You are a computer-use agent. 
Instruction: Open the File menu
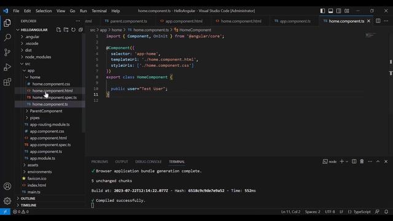pos(16,11)
